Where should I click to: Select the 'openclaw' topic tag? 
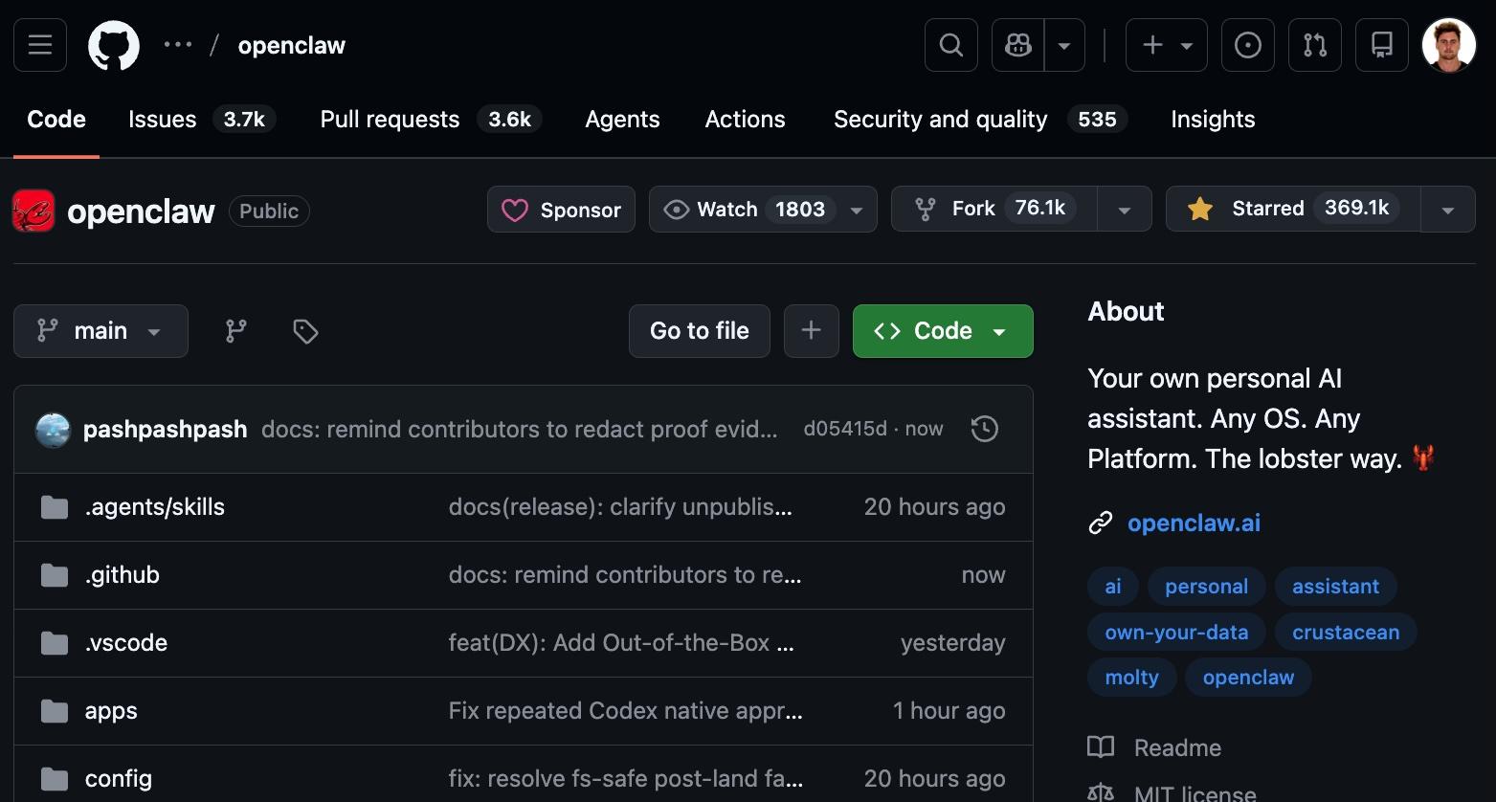1248,678
